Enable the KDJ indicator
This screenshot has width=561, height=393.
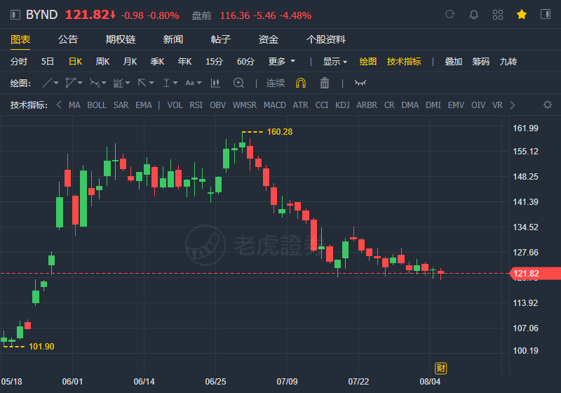342,105
